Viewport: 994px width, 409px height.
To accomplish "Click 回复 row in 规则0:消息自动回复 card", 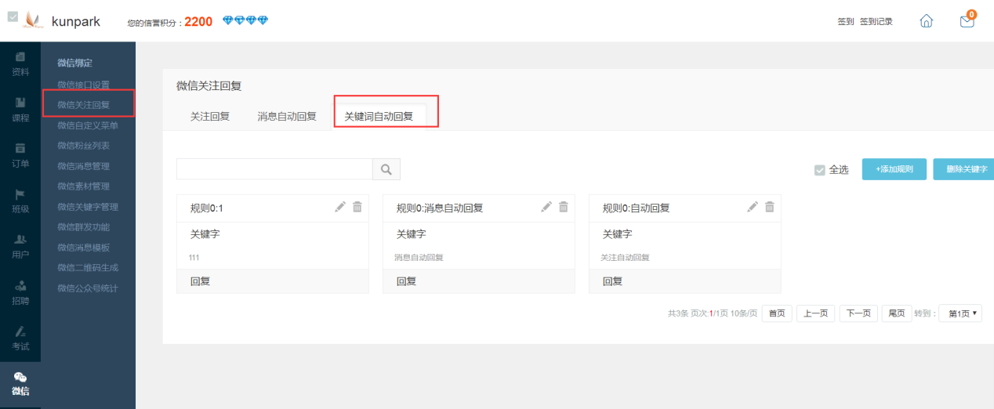I will point(479,281).
